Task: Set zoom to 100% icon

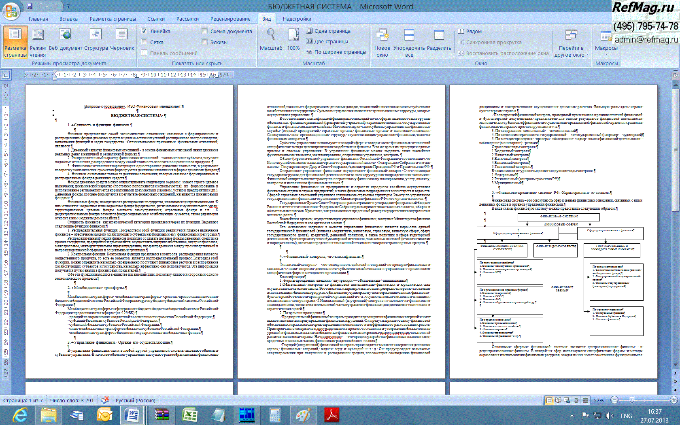Action: (293, 40)
